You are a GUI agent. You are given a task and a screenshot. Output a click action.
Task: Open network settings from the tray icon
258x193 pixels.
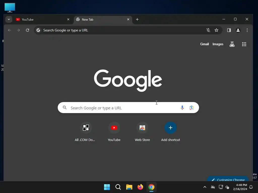(221, 187)
